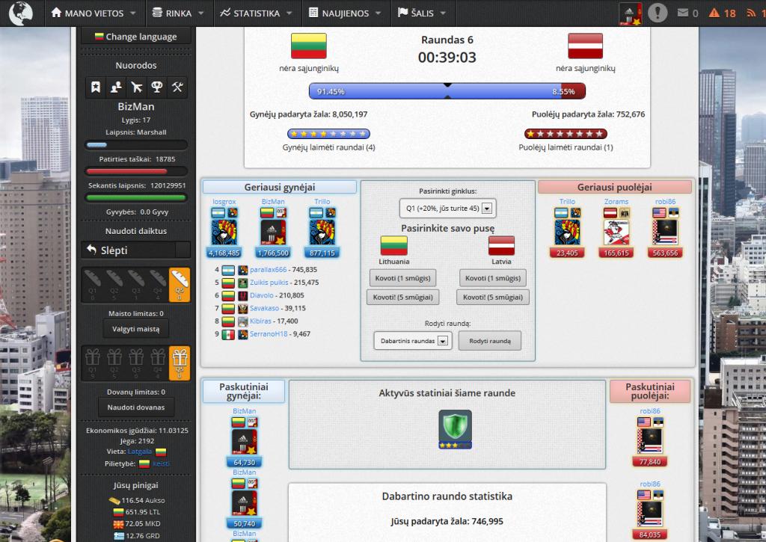The image size is (766, 542).
Task: Open the weapon selection dropdown showing Q1
Action: coord(448,208)
